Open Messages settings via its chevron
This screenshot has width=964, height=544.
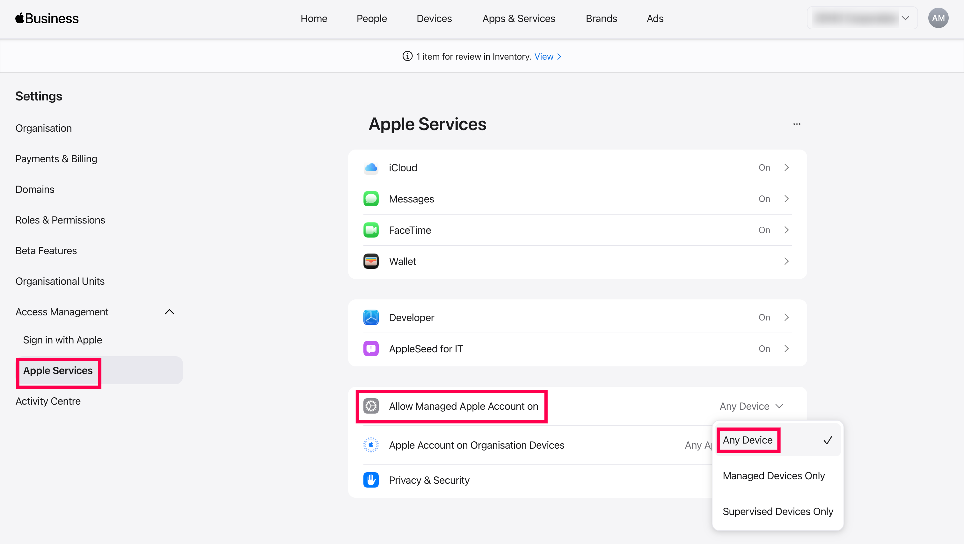pyautogui.click(x=786, y=199)
